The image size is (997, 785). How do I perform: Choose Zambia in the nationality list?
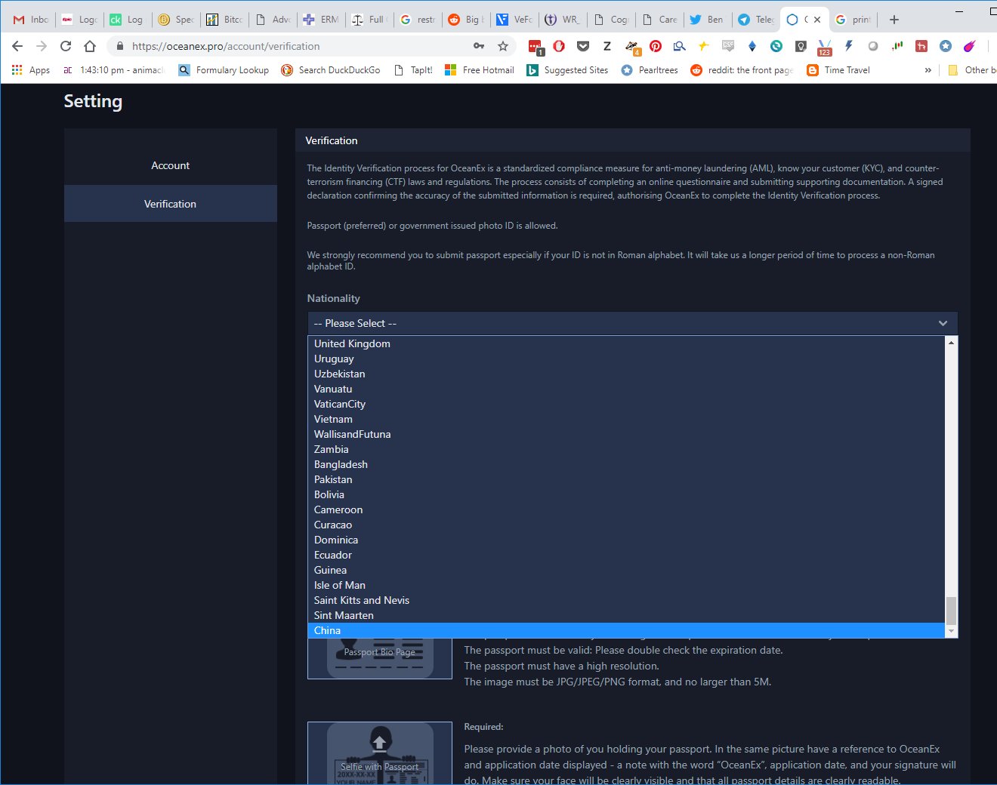(626, 449)
